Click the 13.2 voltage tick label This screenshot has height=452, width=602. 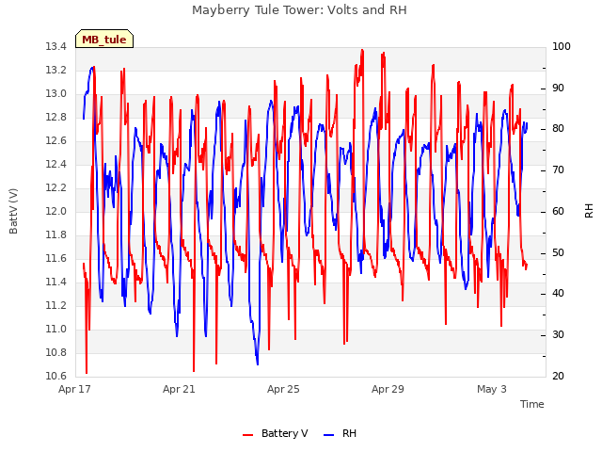pyautogui.click(x=56, y=70)
